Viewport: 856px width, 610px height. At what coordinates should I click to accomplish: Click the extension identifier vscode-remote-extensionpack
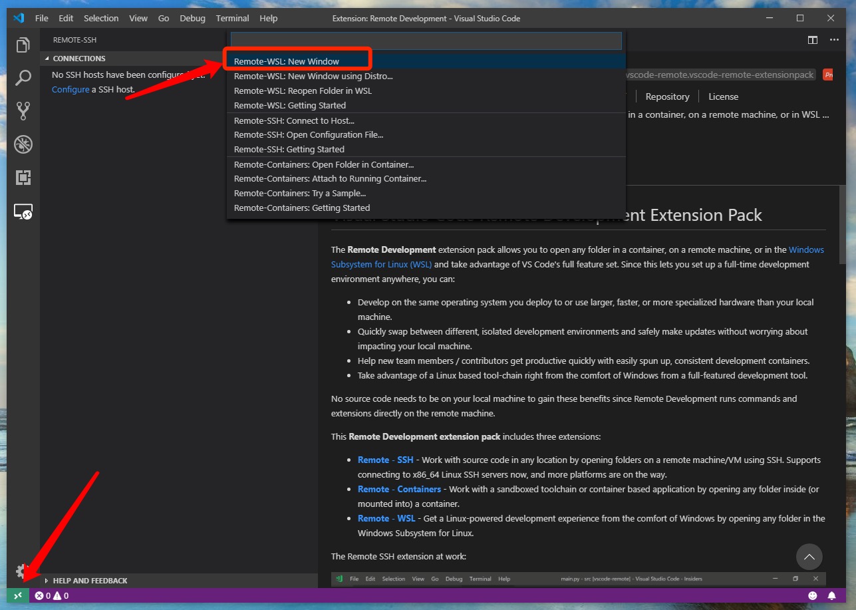pyautogui.click(x=720, y=75)
